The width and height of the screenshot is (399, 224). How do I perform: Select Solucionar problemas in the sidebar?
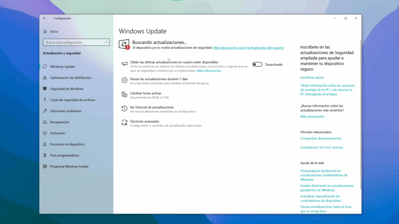tap(65, 111)
